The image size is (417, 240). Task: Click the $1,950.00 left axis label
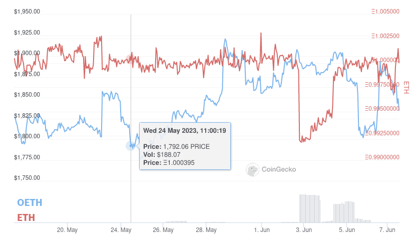pyautogui.click(x=27, y=12)
